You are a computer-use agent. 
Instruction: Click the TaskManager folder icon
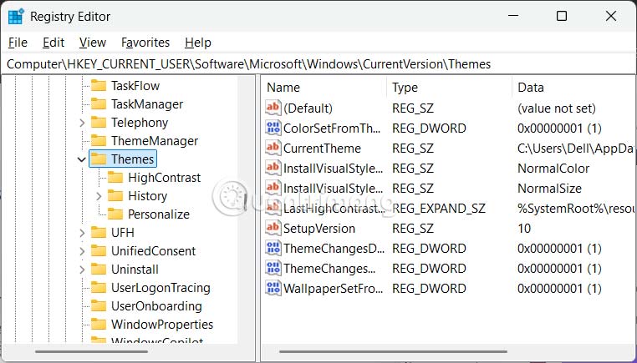pyautogui.click(x=99, y=104)
